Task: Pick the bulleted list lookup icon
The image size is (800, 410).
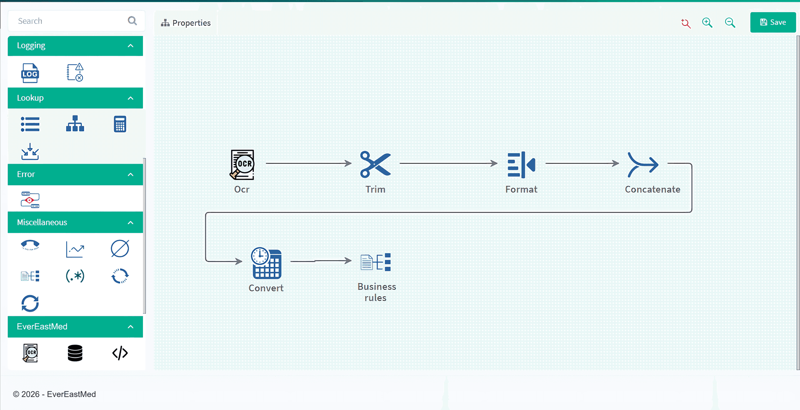Action: (x=30, y=124)
